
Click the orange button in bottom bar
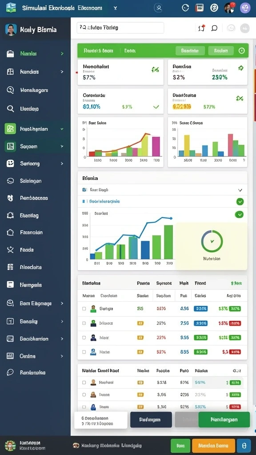214,445
